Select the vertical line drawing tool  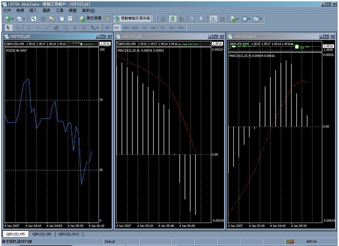29,28
